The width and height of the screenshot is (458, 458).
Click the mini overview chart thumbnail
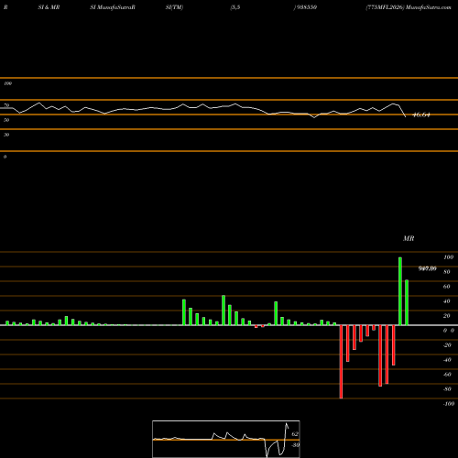pyautogui.click(x=226, y=439)
